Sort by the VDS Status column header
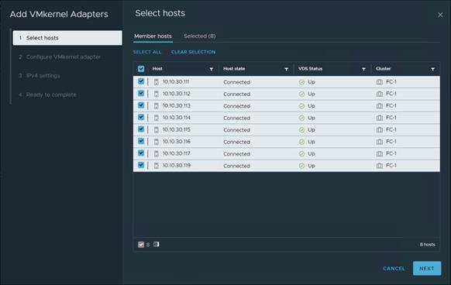 coord(310,69)
